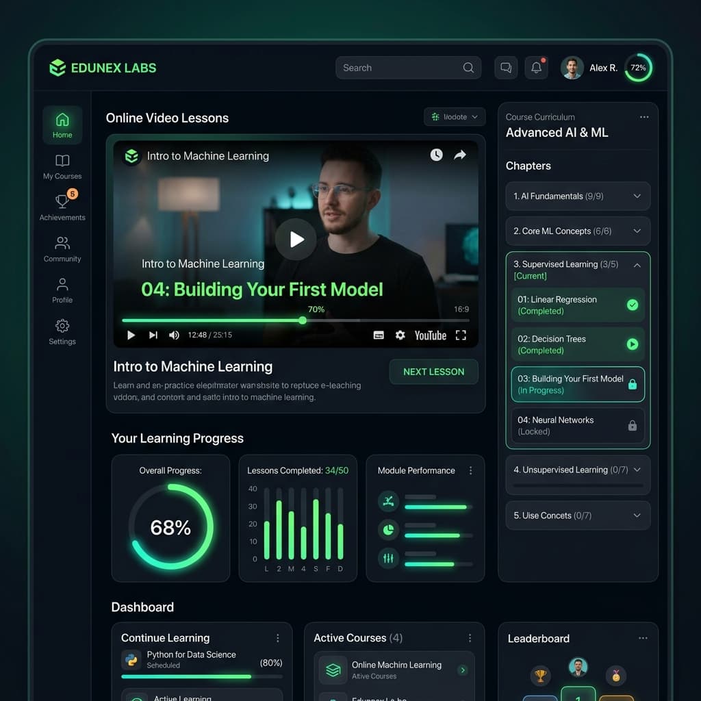This screenshot has height=701, width=701.
Task: Click the YouTube logo in player
Action: click(430, 335)
